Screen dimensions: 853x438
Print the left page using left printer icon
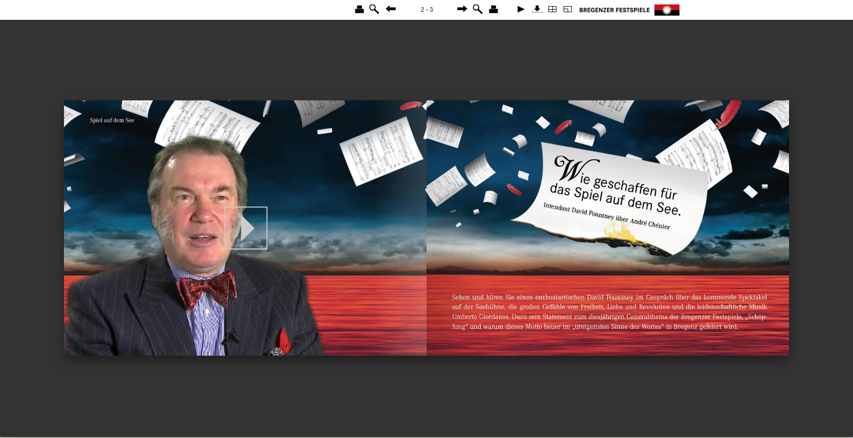[x=359, y=9]
